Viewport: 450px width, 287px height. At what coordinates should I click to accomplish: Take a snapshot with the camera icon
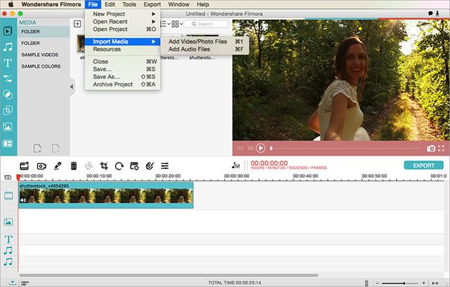(431, 148)
